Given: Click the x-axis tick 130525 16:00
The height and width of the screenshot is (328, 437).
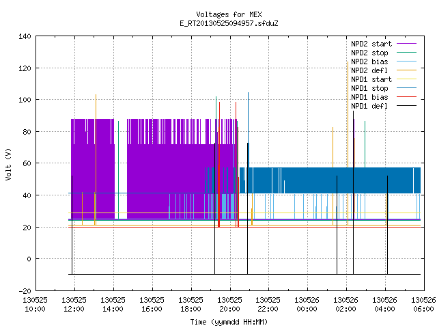Looking at the screenshot, I should pyautogui.click(x=152, y=305).
